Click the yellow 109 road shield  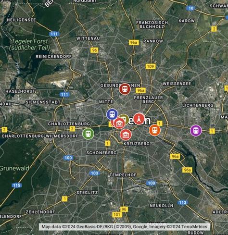[x=151, y=66]
